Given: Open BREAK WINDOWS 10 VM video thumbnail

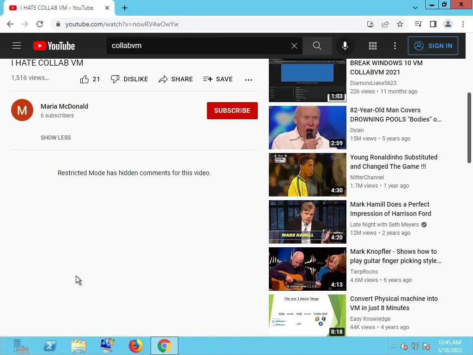Looking at the screenshot, I should pyautogui.click(x=307, y=80).
